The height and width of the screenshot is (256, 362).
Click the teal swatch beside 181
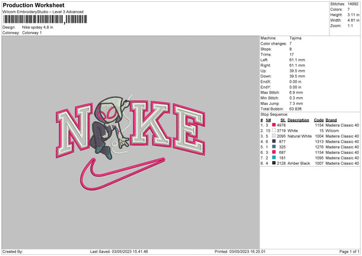point(274,158)
